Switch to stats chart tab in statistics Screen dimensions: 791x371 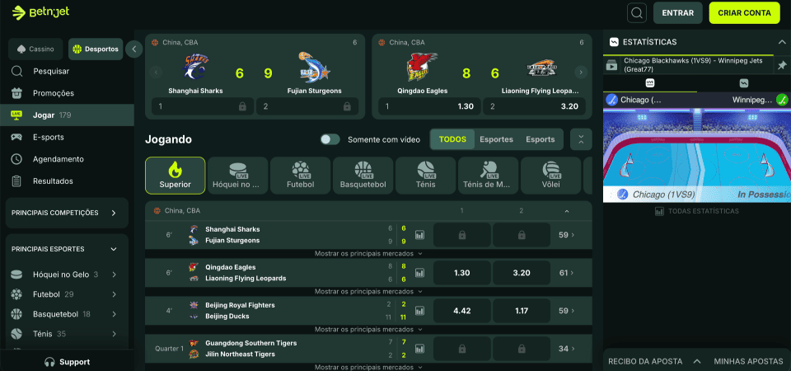[744, 83]
